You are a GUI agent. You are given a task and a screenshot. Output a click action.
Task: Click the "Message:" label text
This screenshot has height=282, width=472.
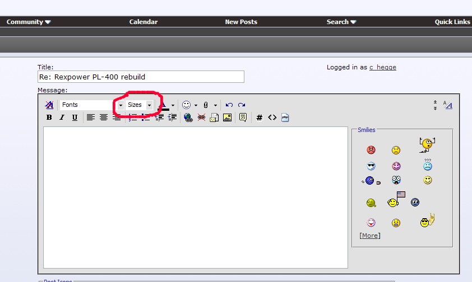pos(53,90)
